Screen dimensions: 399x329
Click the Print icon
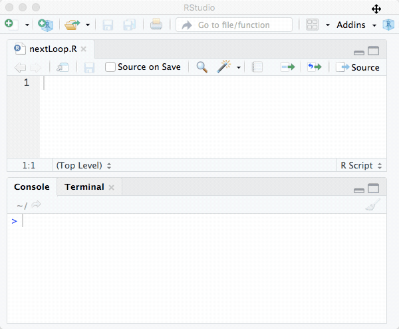pyautogui.click(x=156, y=25)
